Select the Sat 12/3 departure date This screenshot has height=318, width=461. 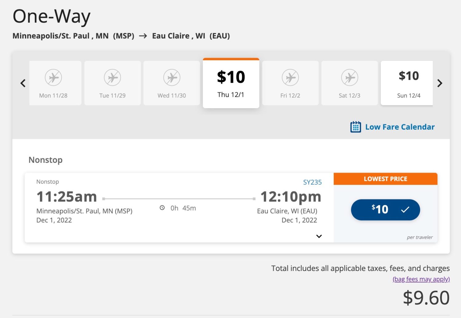349,83
